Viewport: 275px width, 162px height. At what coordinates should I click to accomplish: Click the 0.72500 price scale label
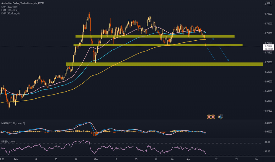268,14
